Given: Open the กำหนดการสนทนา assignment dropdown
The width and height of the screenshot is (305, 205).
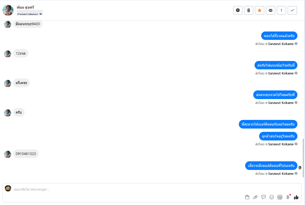Looking at the screenshot, I should [30, 14].
